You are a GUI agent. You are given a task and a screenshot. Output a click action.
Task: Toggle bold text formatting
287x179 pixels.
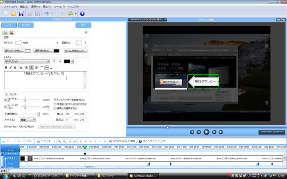[6, 68]
